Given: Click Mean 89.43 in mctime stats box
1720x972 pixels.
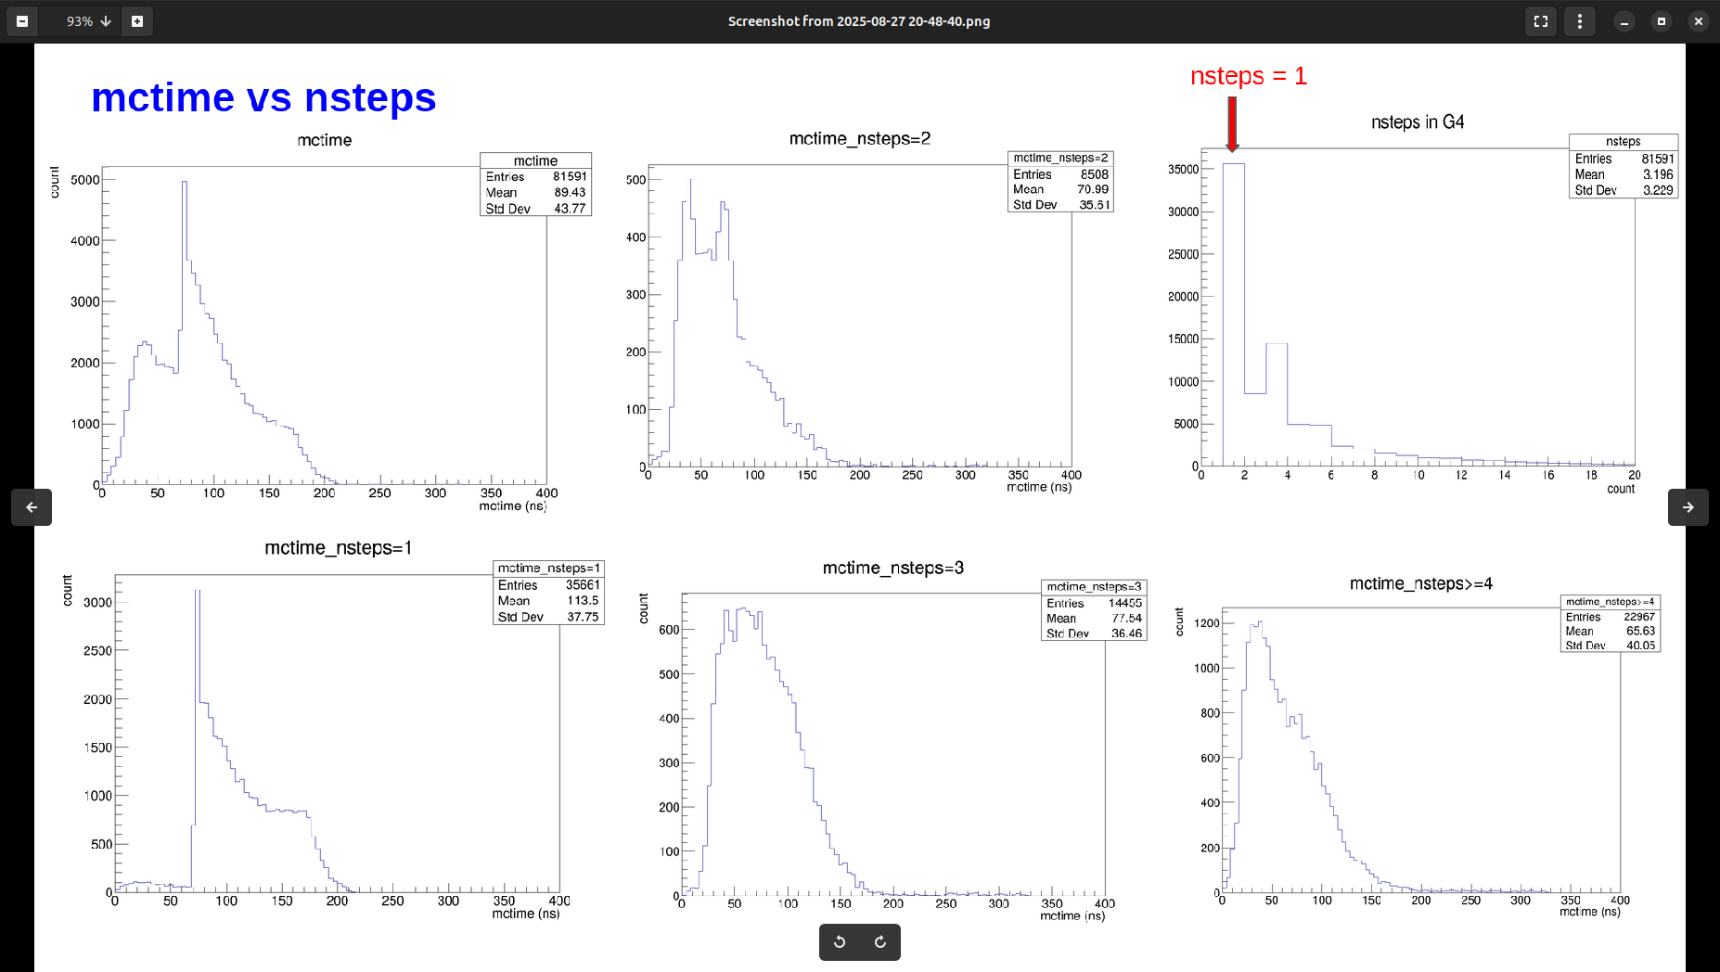Looking at the screenshot, I should coord(536,193).
